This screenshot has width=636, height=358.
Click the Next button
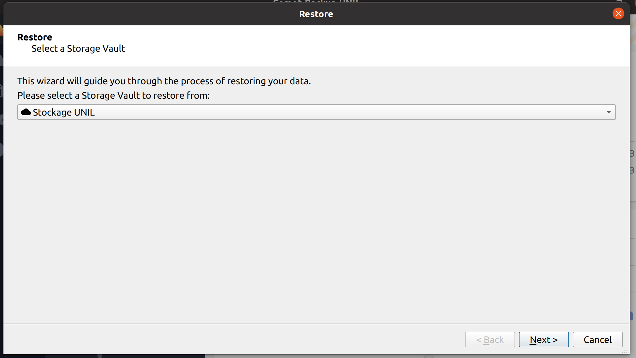pyautogui.click(x=544, y=340)
